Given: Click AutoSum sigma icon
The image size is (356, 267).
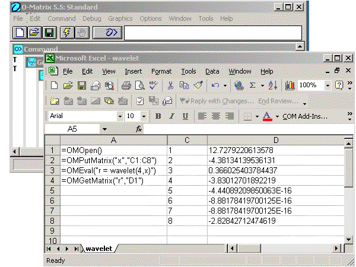Looking at the screenshot, I should coord(252,86).
